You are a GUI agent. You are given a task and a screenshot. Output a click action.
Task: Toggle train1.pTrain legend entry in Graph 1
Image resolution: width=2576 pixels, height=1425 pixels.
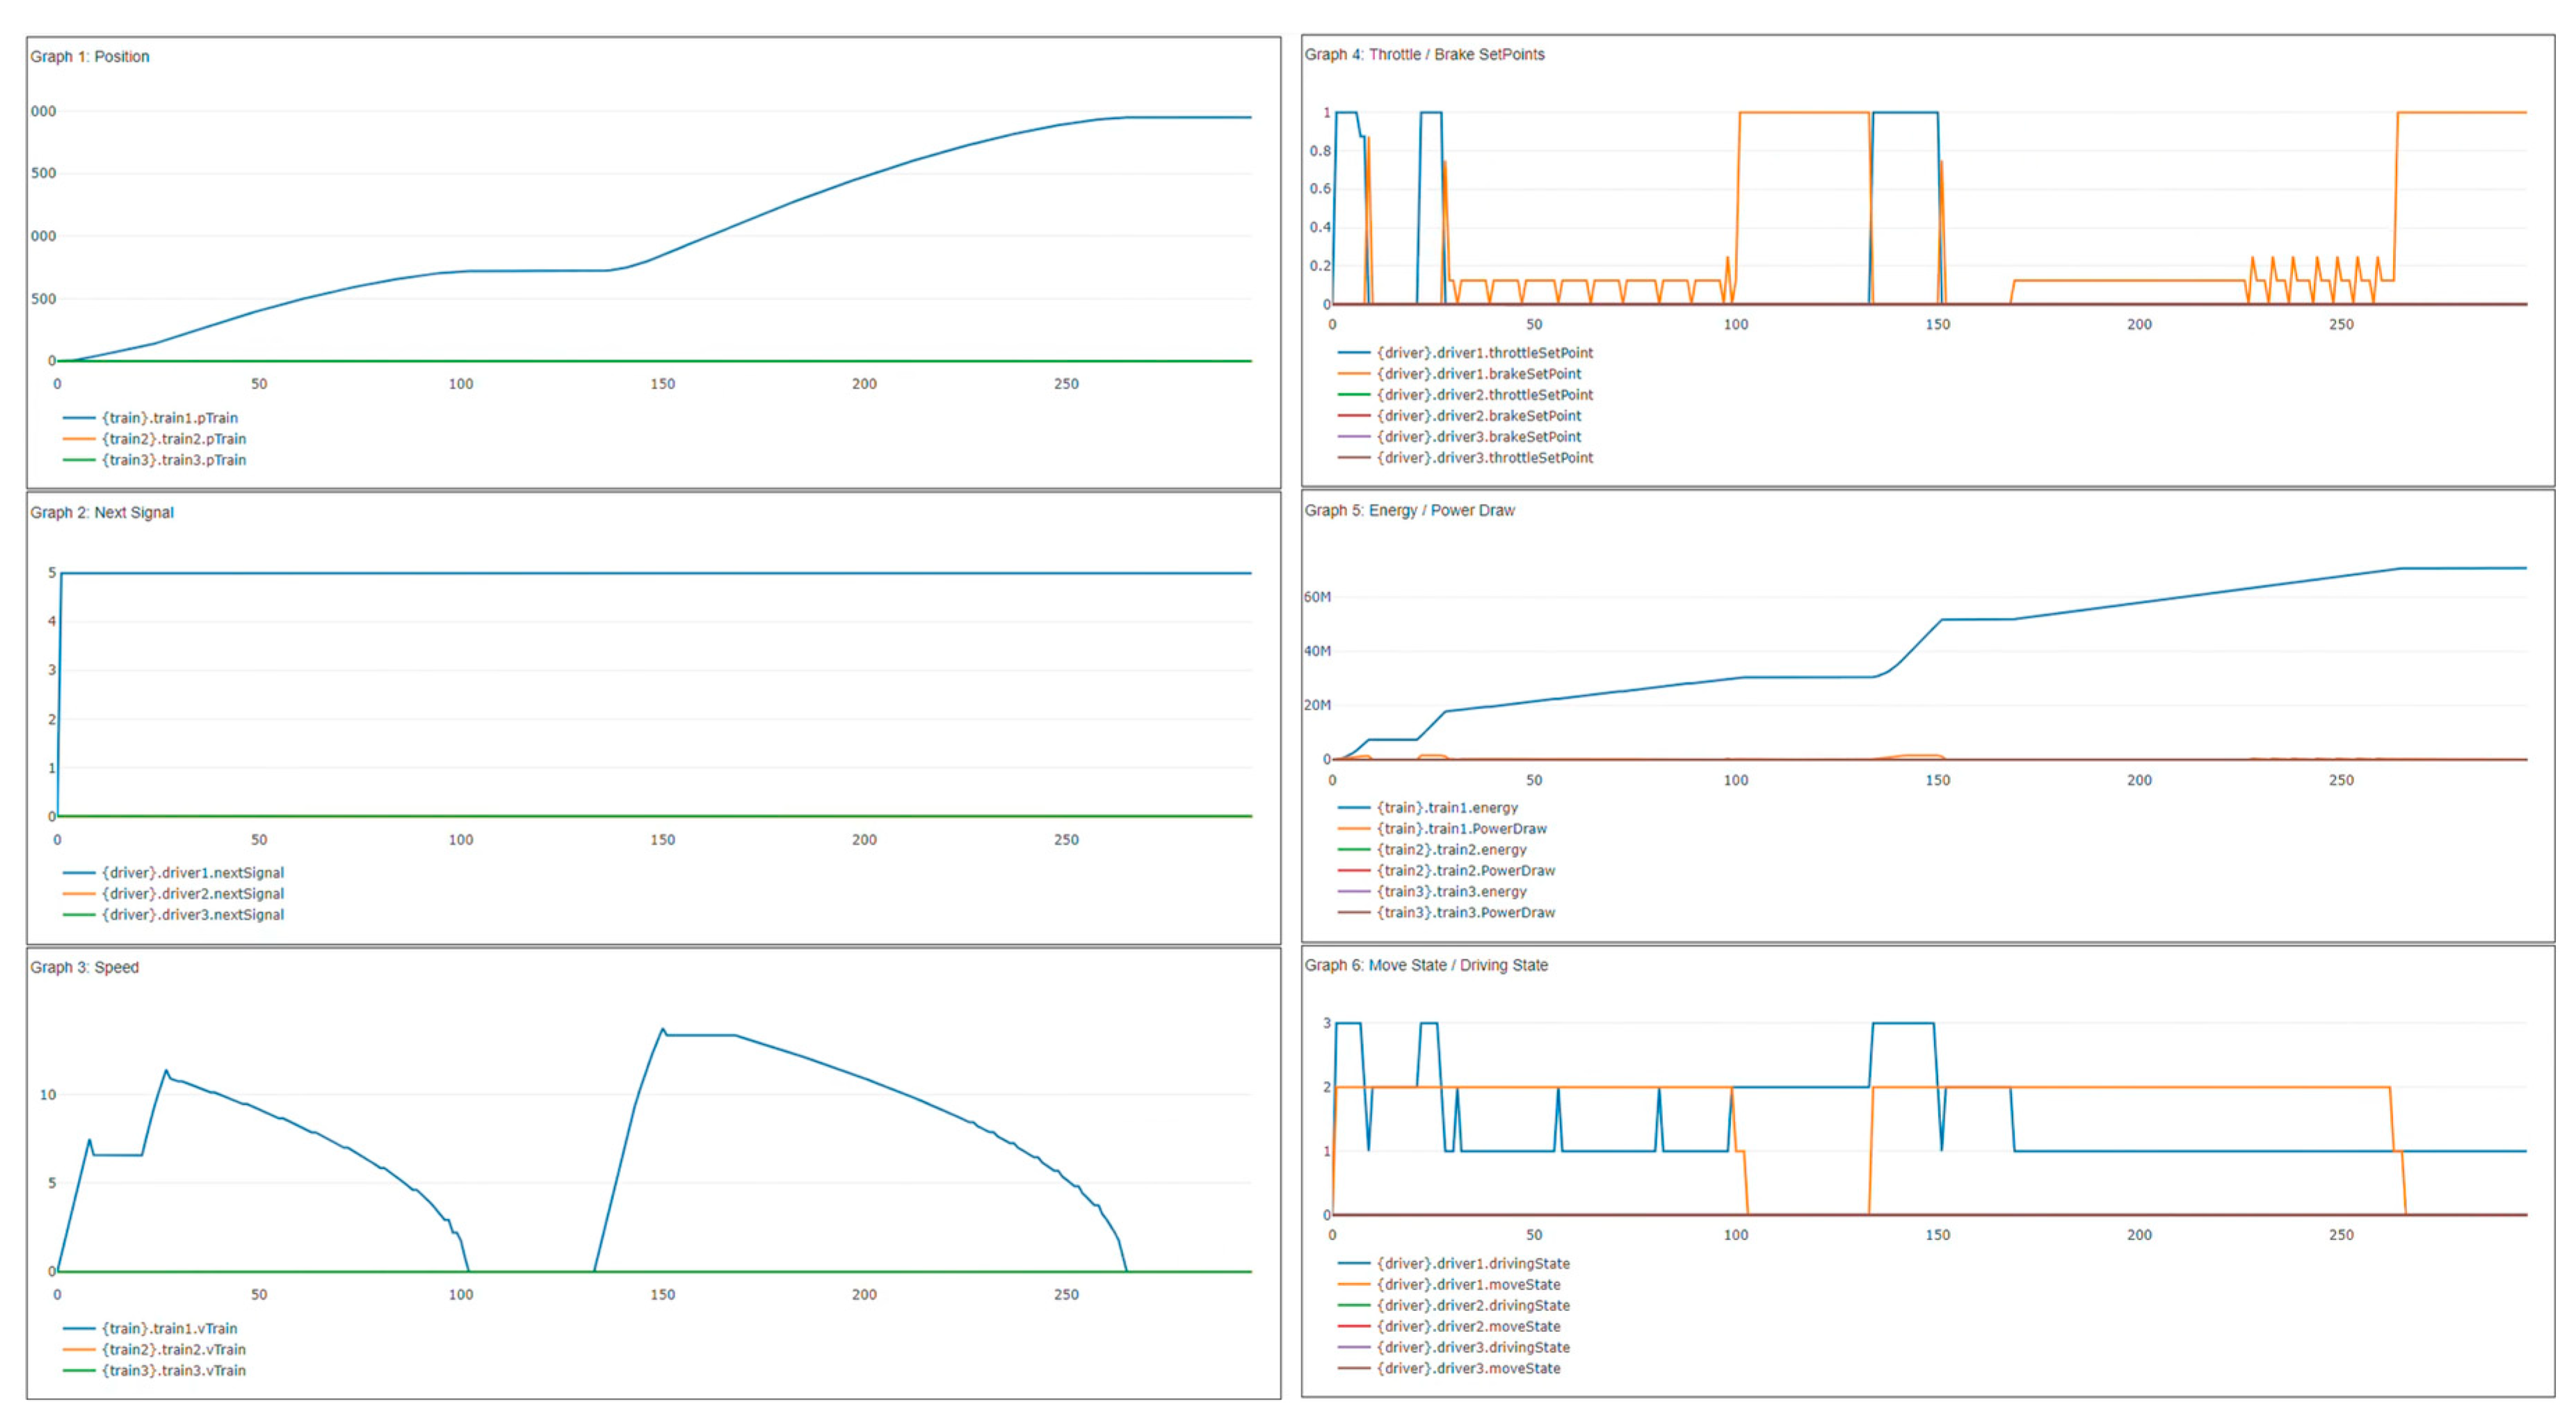(x=151, y=418)
